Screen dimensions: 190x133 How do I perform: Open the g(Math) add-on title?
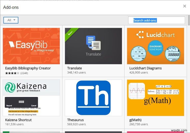(135, 120)
